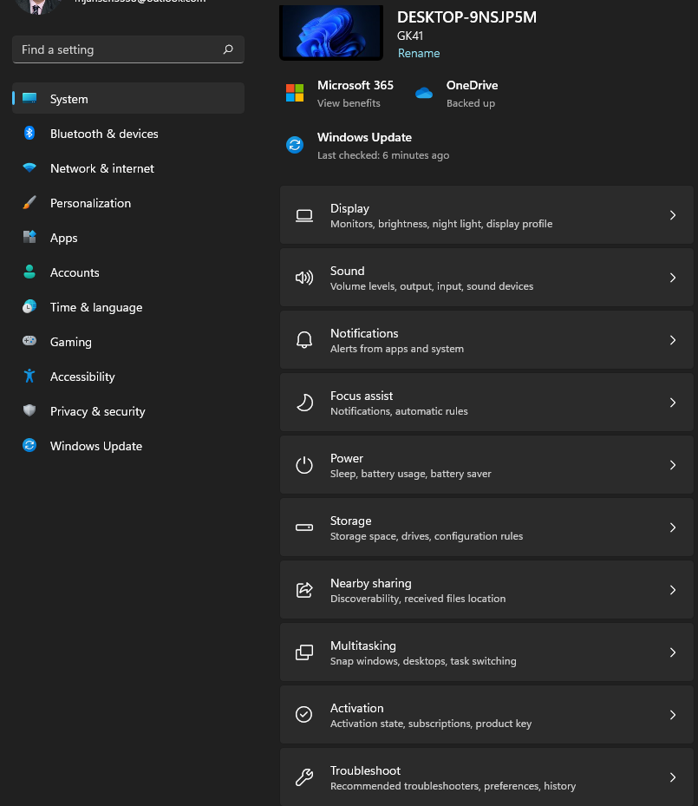Click the System monitor icon in sidebar
698x806 pixels.
coord(29,98)
